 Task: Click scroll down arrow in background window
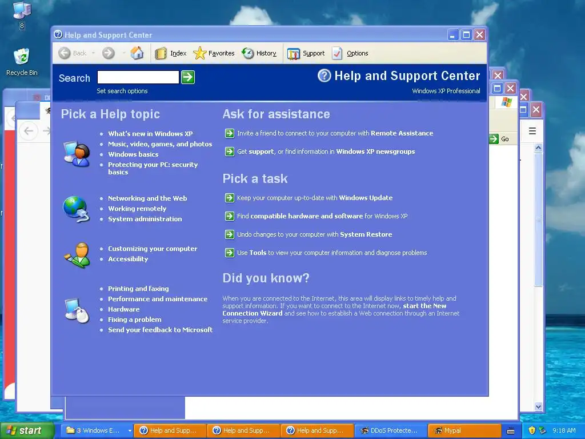click(538, 406)
